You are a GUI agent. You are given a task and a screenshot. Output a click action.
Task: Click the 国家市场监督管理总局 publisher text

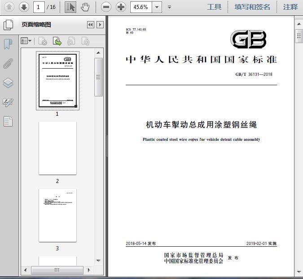193,255
